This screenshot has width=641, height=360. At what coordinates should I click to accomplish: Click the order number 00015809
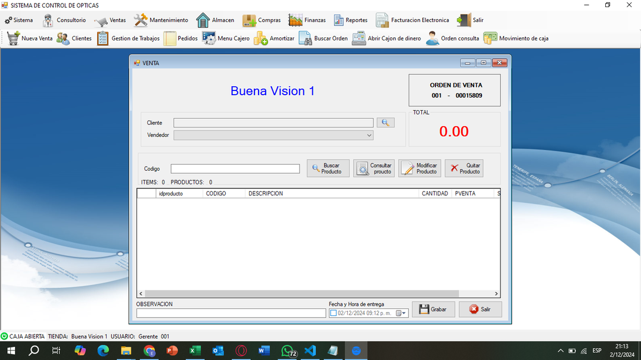coord(469,96)
